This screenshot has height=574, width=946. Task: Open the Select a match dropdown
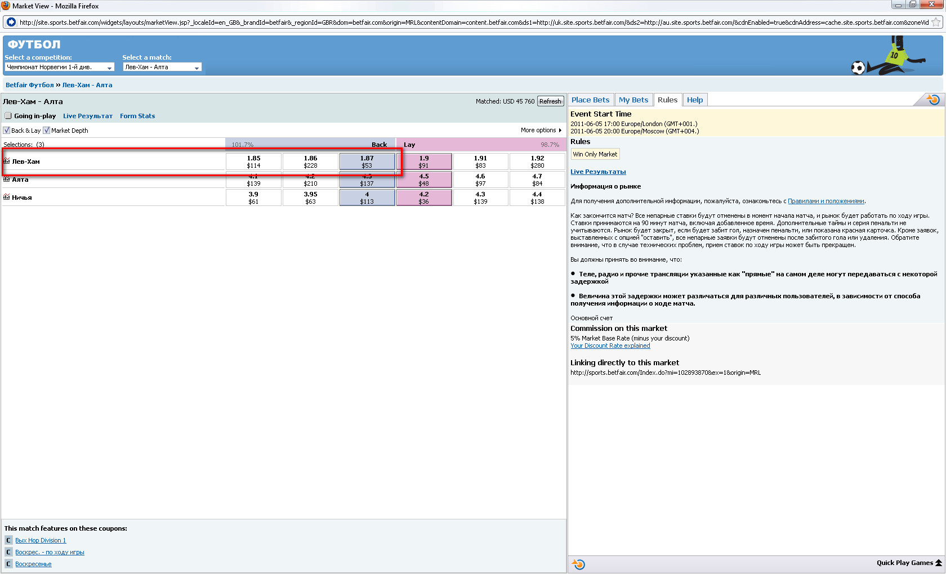162,67
